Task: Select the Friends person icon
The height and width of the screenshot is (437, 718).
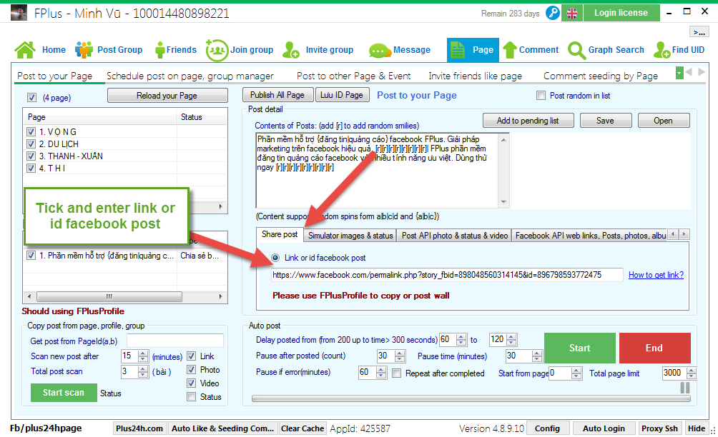Action: click(x=159, y=50)
